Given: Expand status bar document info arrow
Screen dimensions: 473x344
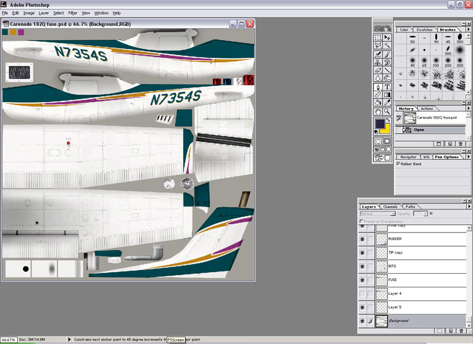Looking at the screenshot, I should (x=70, y=339).
